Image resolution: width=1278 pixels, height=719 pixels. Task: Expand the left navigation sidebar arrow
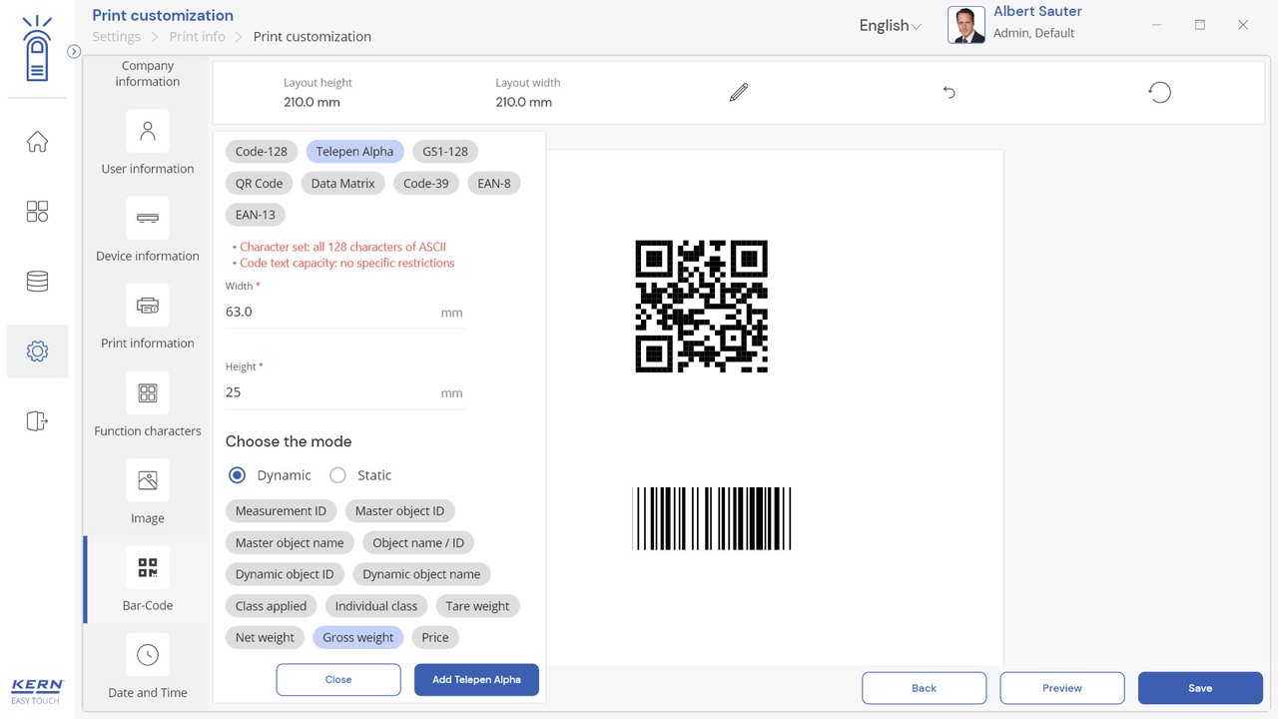click(74, 51)
